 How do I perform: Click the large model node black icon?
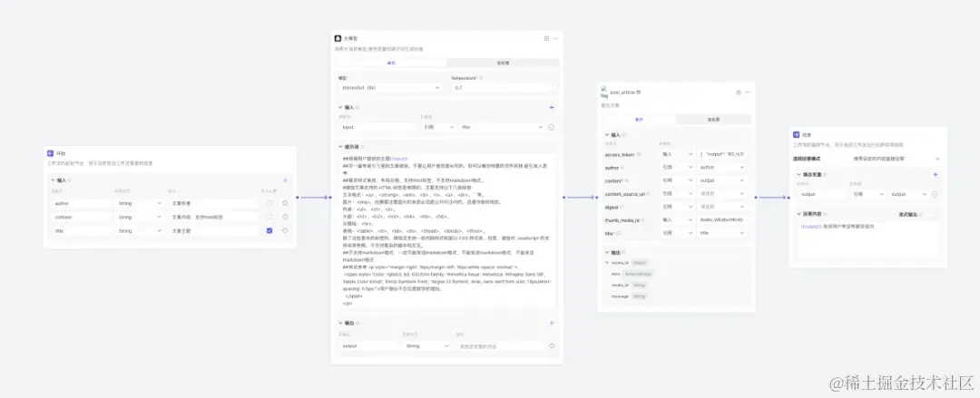point(338,38)
